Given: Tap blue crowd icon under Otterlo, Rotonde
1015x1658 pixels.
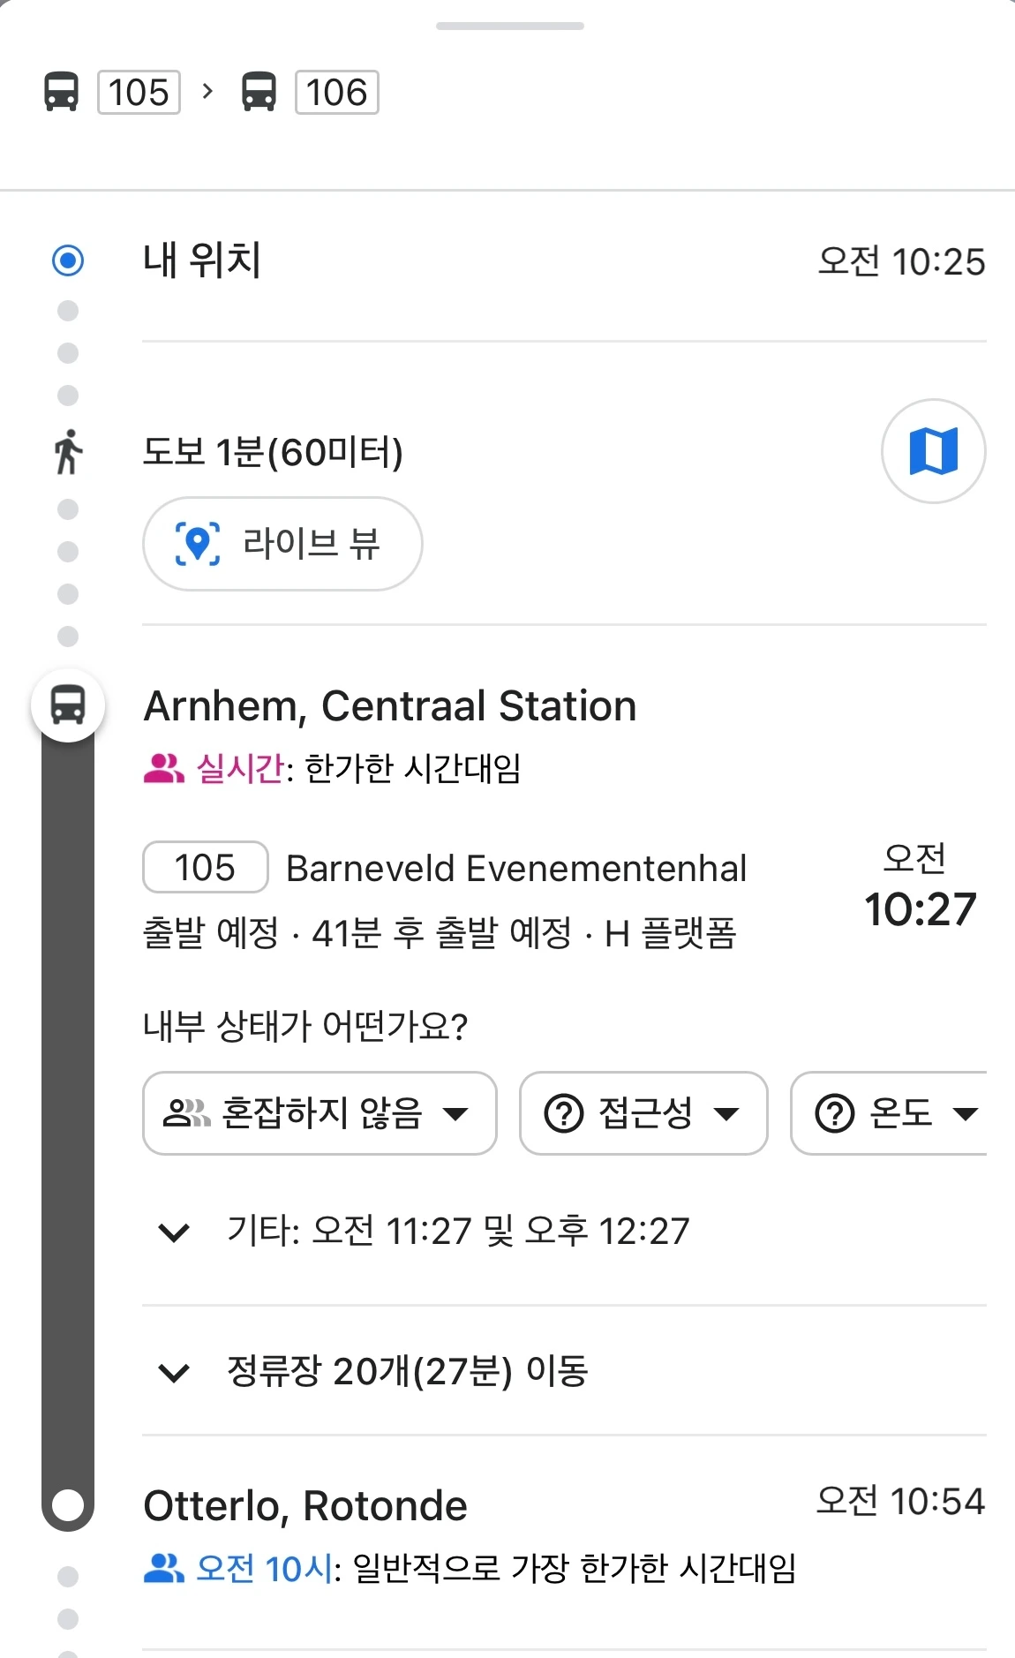Looking at the screenshot, I should pyautogui.click(x=163, y=1568).
